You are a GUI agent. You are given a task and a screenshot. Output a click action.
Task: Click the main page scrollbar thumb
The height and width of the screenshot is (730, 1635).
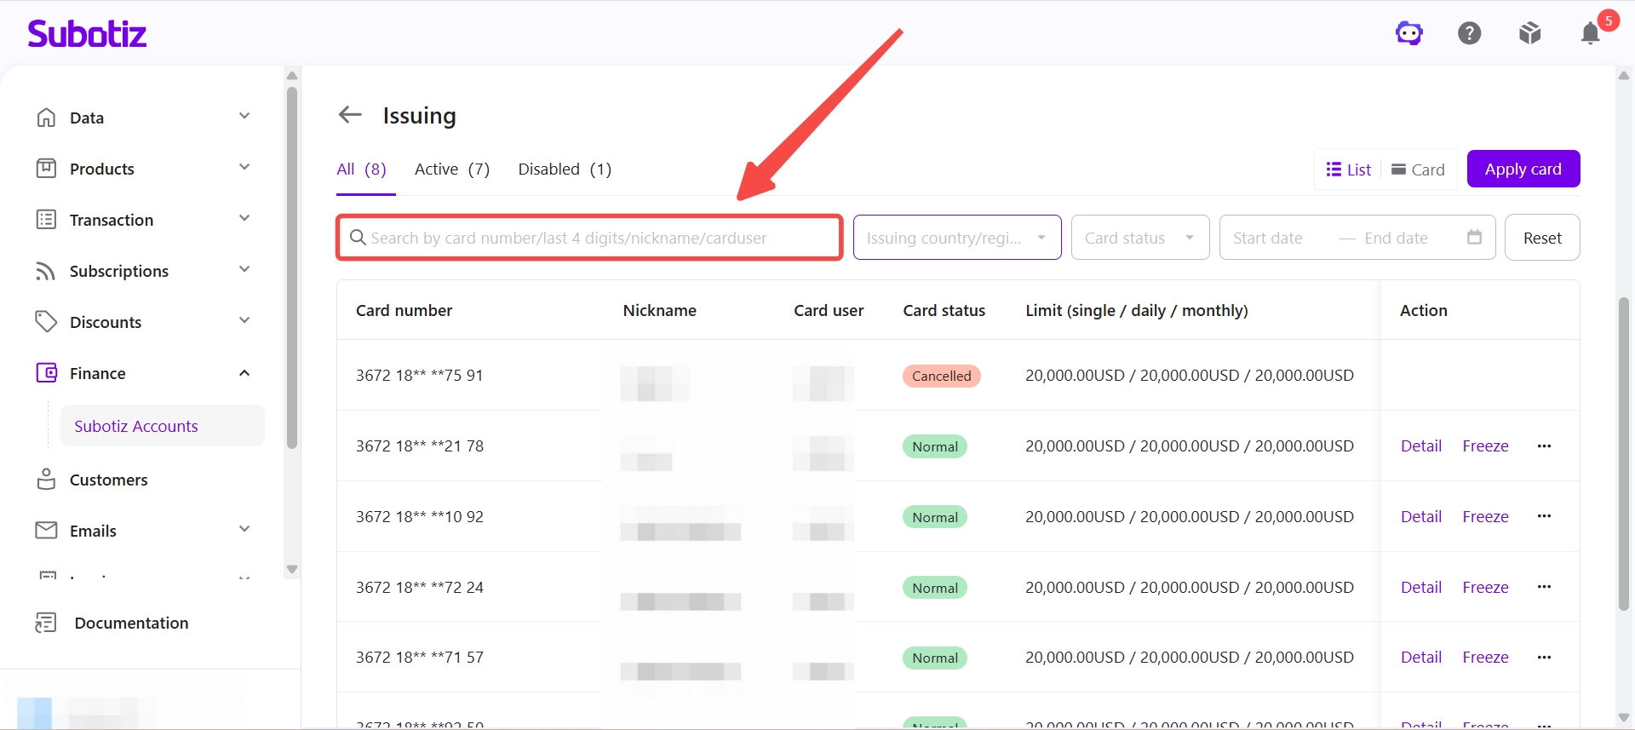coord(1624,453)
